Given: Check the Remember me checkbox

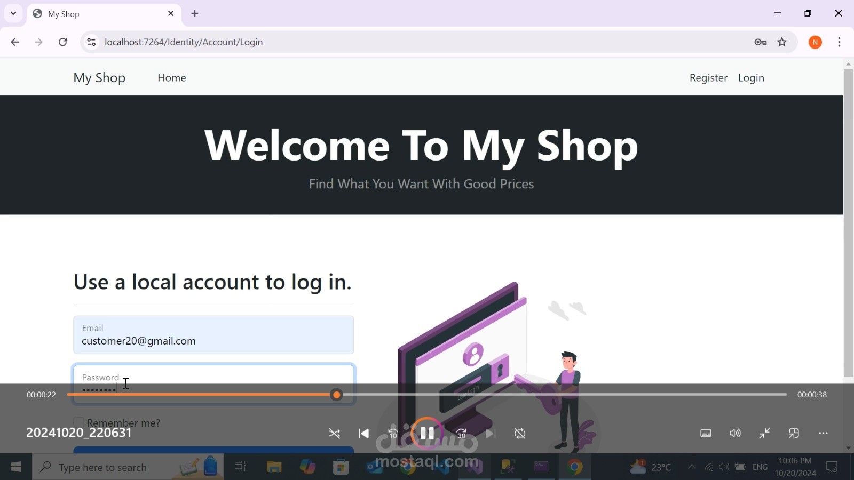Looking at the screenshot, I should 78,423.
